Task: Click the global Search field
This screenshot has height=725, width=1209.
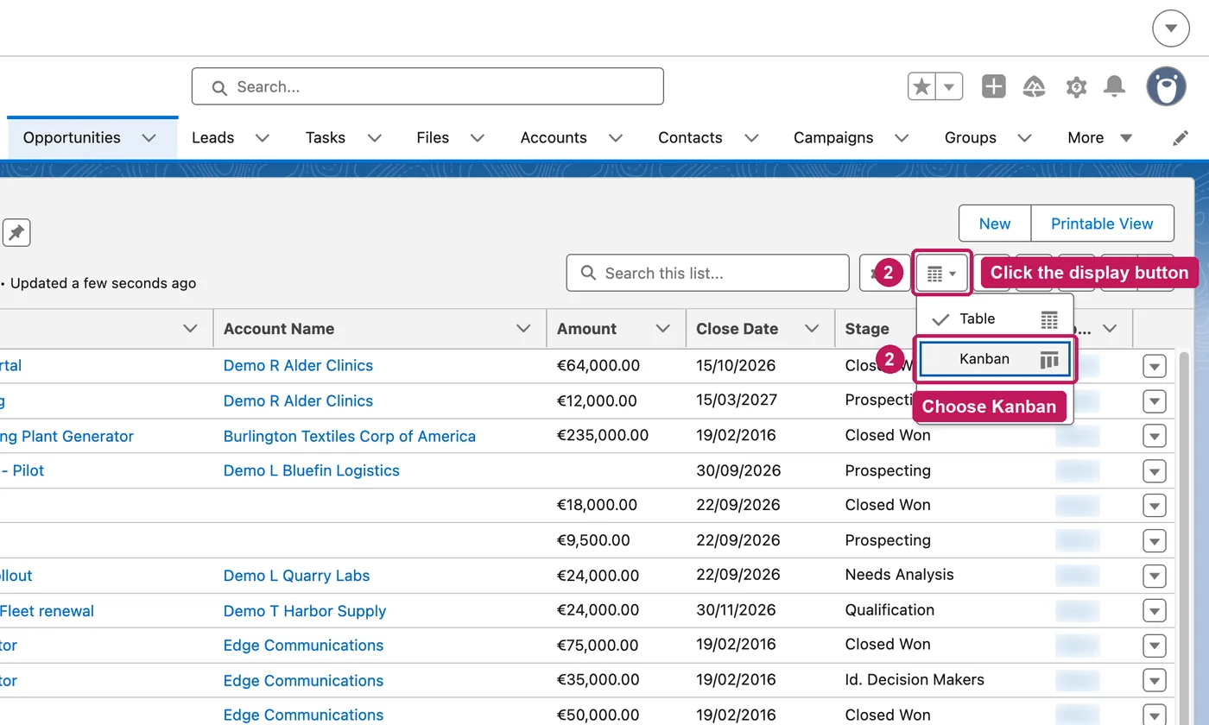Action: click(x=427, y=86)
